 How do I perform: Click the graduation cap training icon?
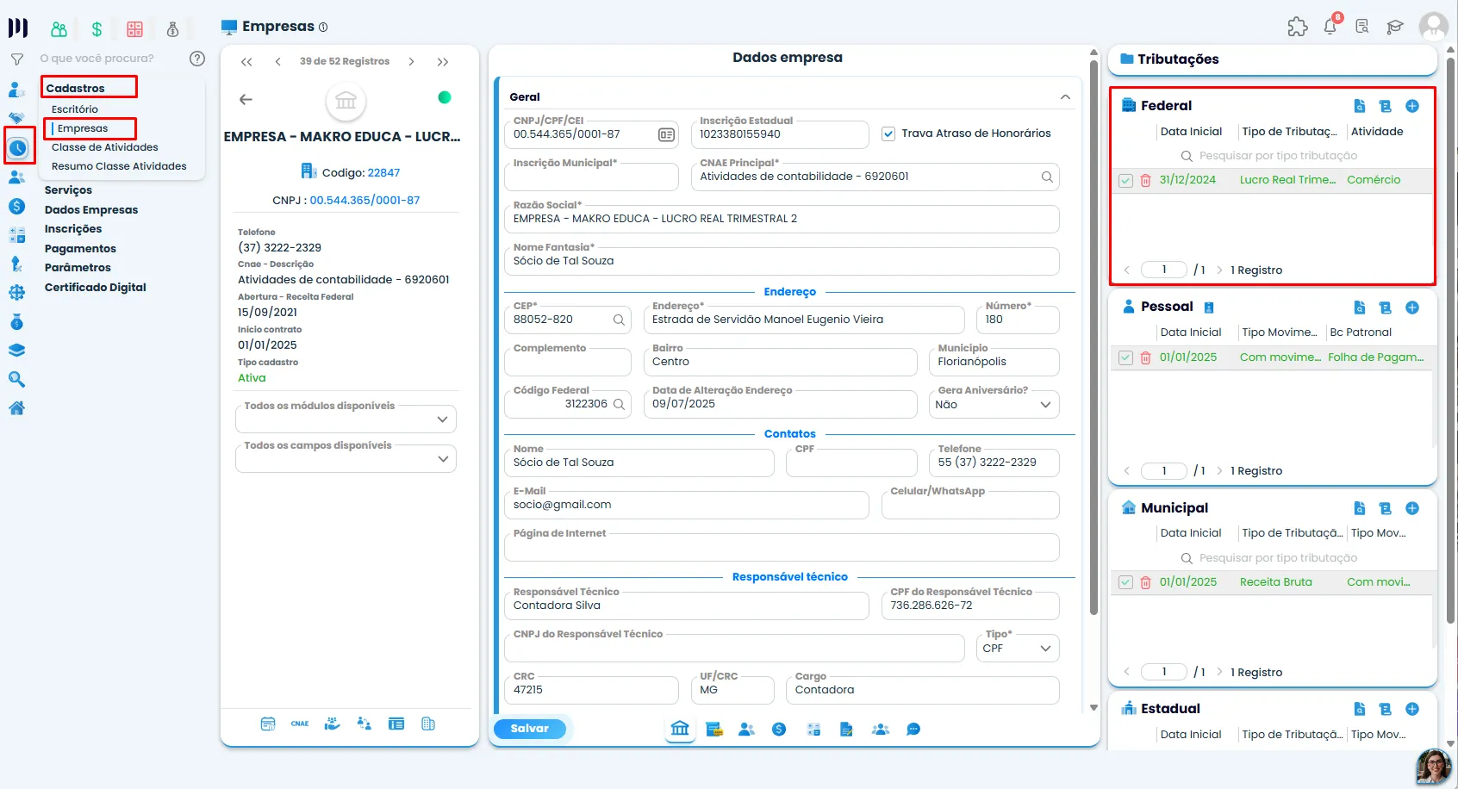point(1395,27)
